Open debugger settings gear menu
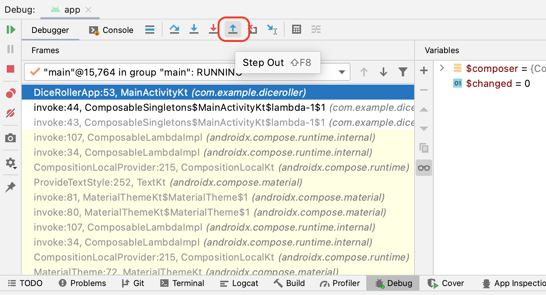This screenshot has width=546, height=295. 10,163
